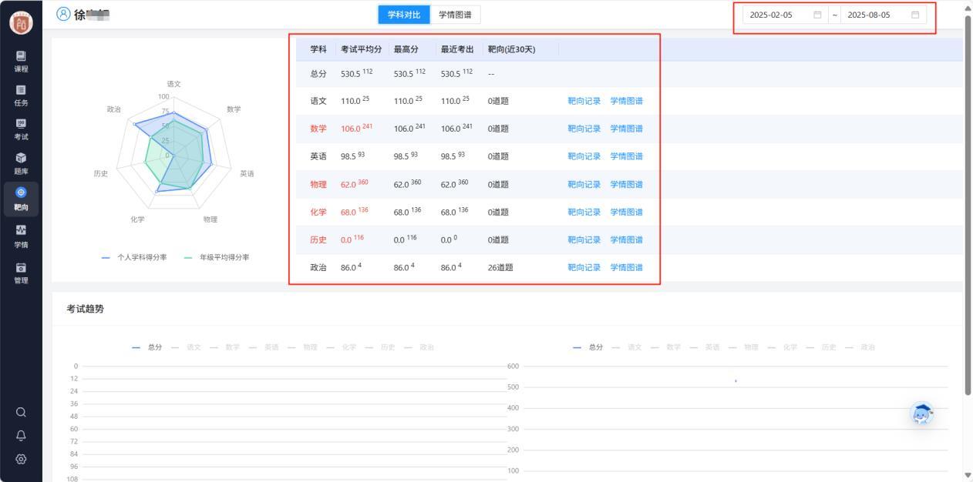Click the student user profile icon
The image size is (973, 482).
click(63, 14)
